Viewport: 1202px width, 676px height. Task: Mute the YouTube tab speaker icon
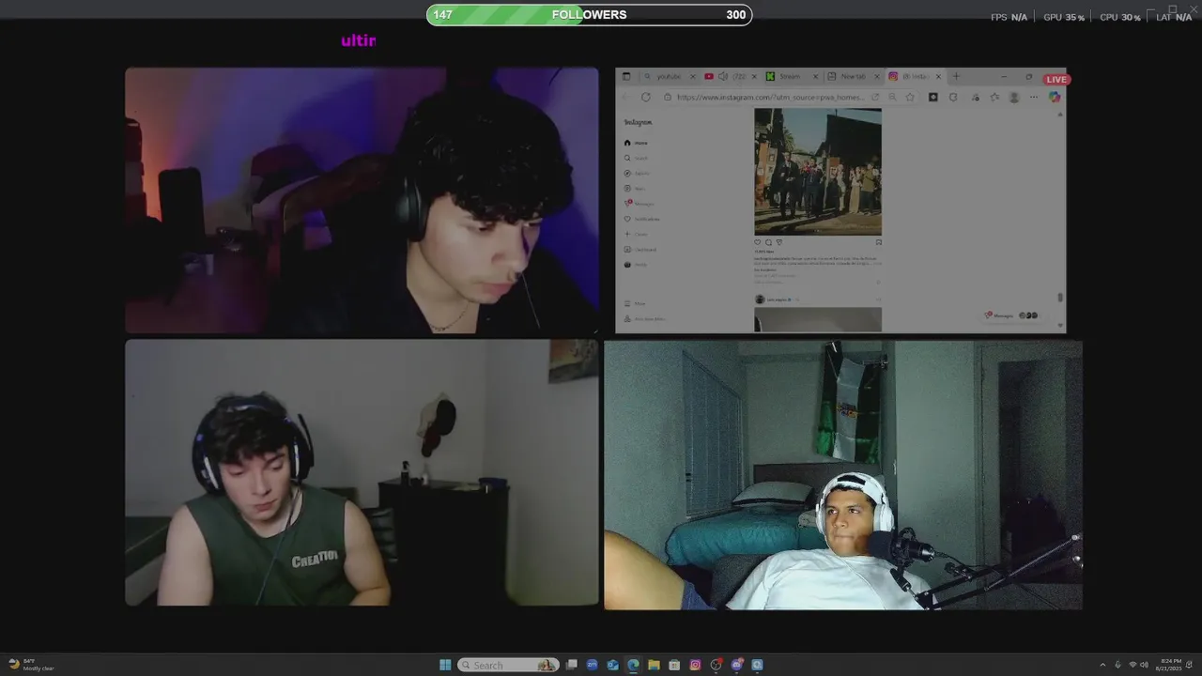coord(723,76)
